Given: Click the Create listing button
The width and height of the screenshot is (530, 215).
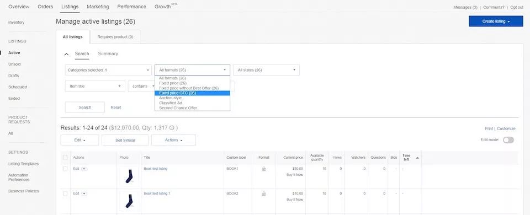Looking at the screenshot, I should (496, 21).
